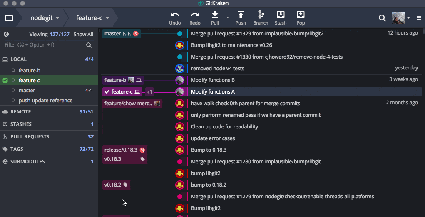Click the avatar node of Modify functions B
Screen dimensions: 425x217
(180, 80)
